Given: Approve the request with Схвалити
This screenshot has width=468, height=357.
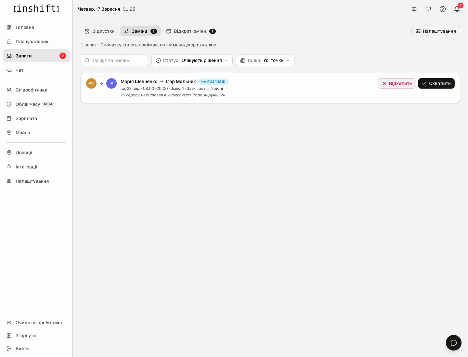Looking at the screenshot, I should pyautogui.click(x=436, y=83).
